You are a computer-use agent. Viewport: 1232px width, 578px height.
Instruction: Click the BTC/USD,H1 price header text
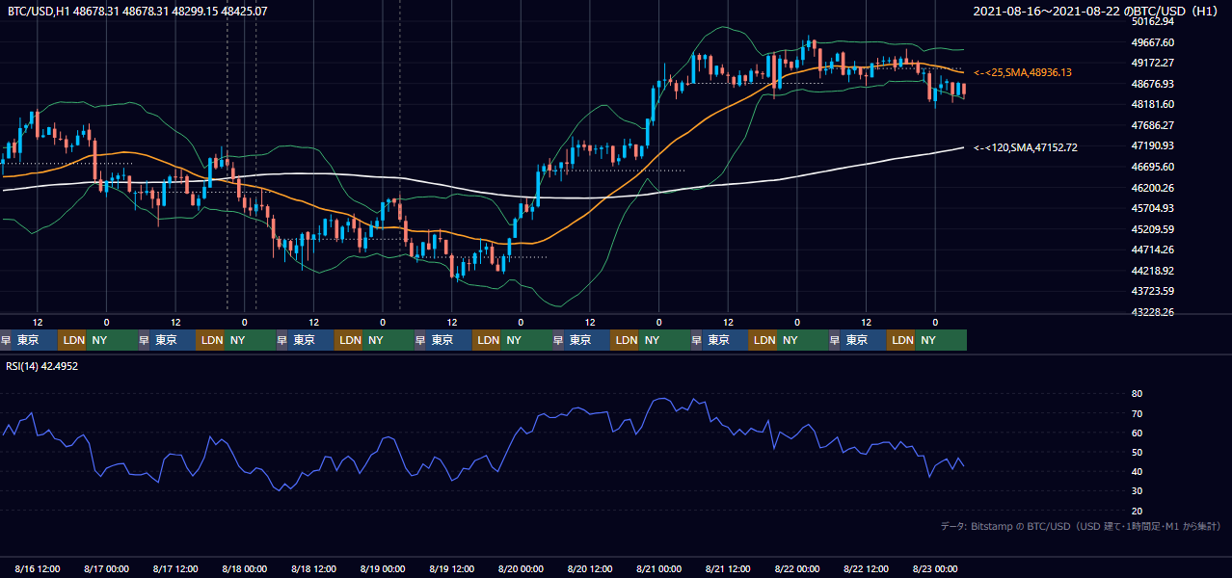coord(138,12)
